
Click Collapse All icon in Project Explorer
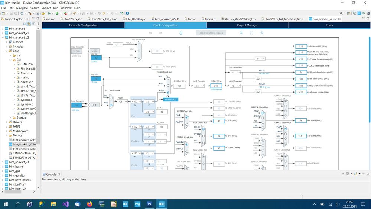coord(25,24)
